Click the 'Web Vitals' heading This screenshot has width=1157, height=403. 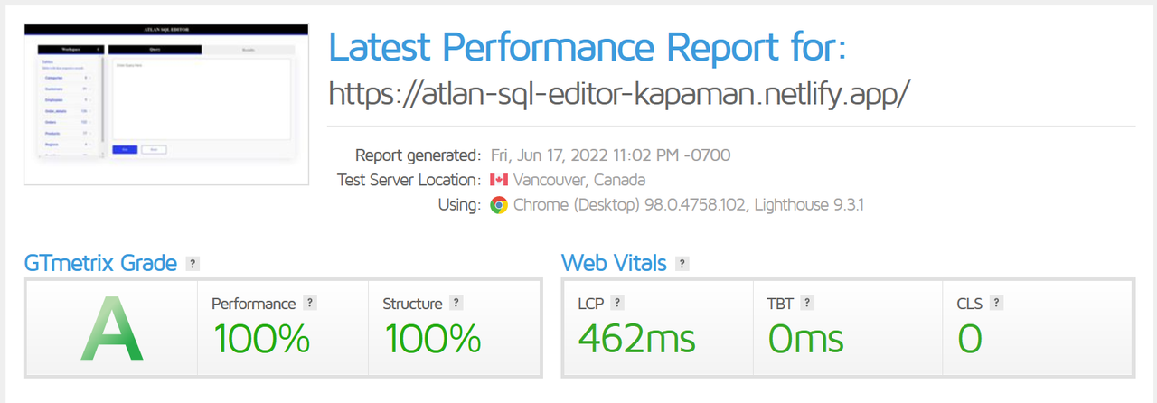click(614, 263)
